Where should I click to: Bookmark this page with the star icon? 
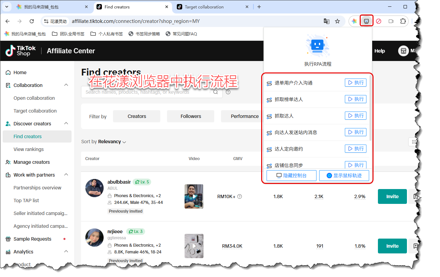337,21
